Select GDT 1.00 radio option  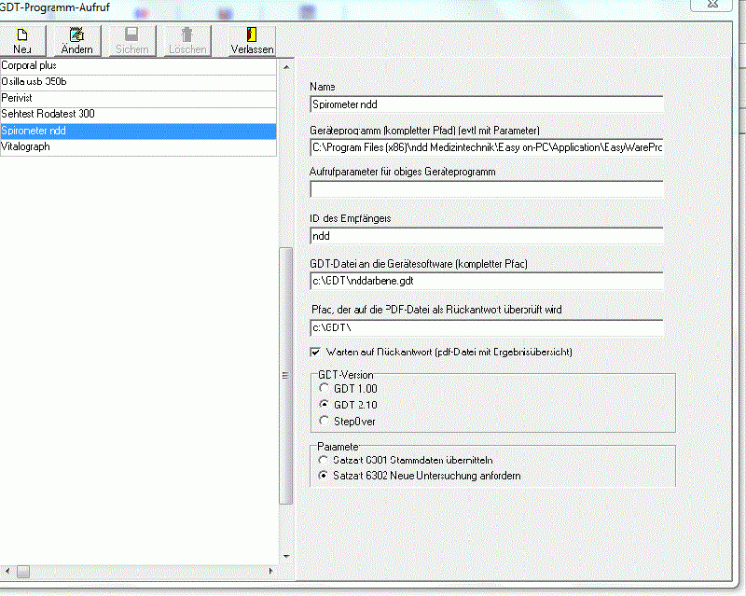point(324,388)
